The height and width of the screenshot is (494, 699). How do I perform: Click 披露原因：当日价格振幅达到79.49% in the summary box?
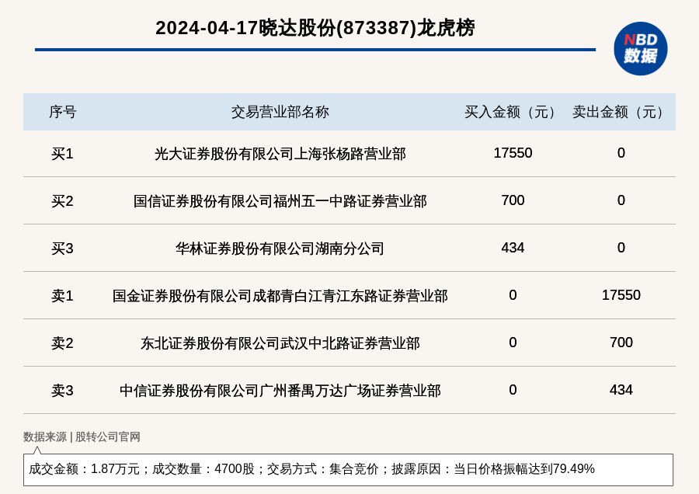point(493,469)
